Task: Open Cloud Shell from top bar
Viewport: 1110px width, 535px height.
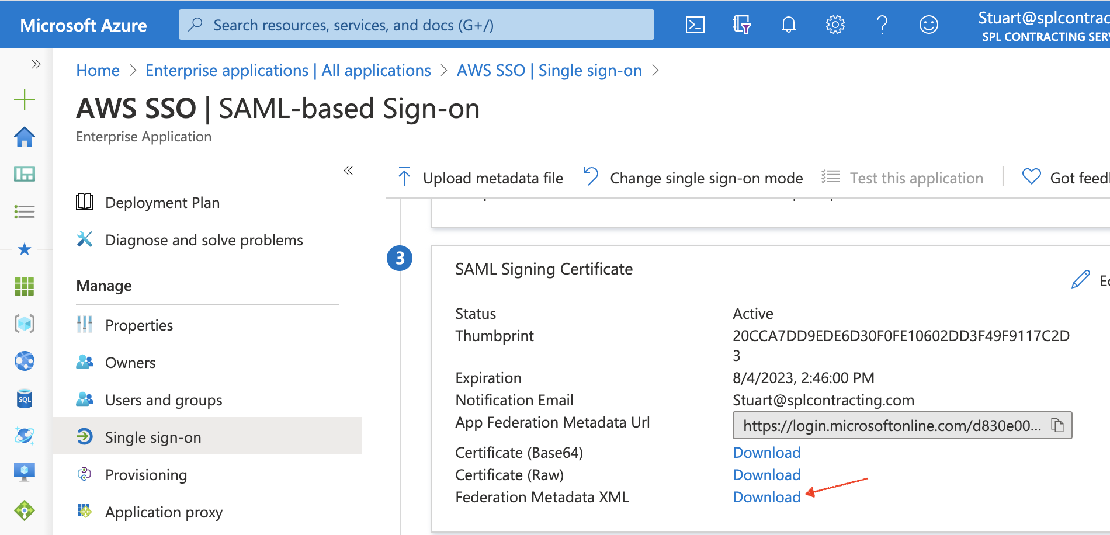Action: click(x=695, y=25)
